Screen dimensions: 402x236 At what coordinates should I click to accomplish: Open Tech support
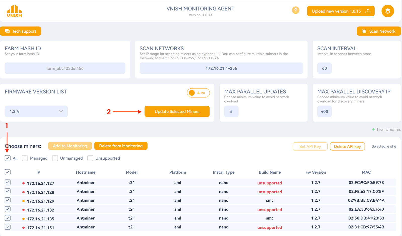point(21,31)
